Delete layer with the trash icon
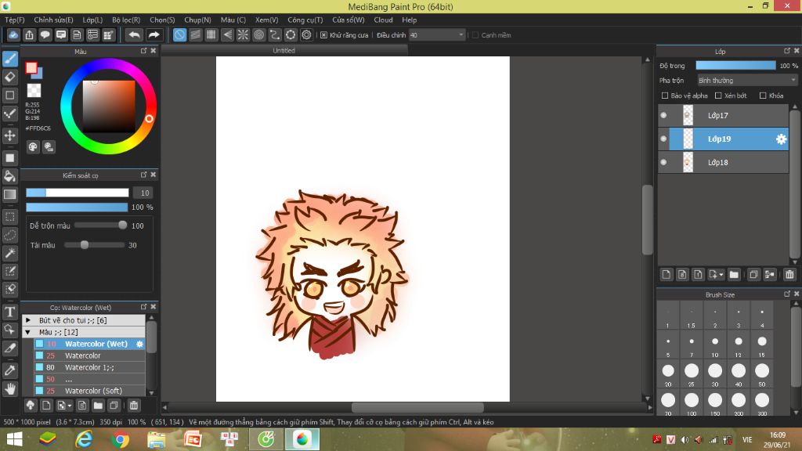The width and height of the screenshot is (802, 451). point(789,275)
